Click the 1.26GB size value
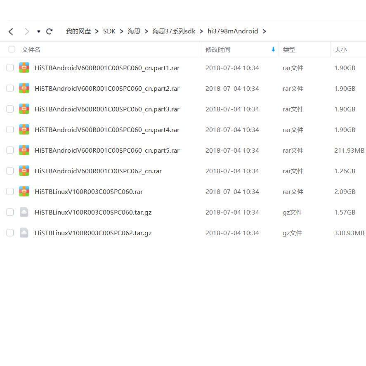Screen dimensions: 366x366 tap(345, 171)
